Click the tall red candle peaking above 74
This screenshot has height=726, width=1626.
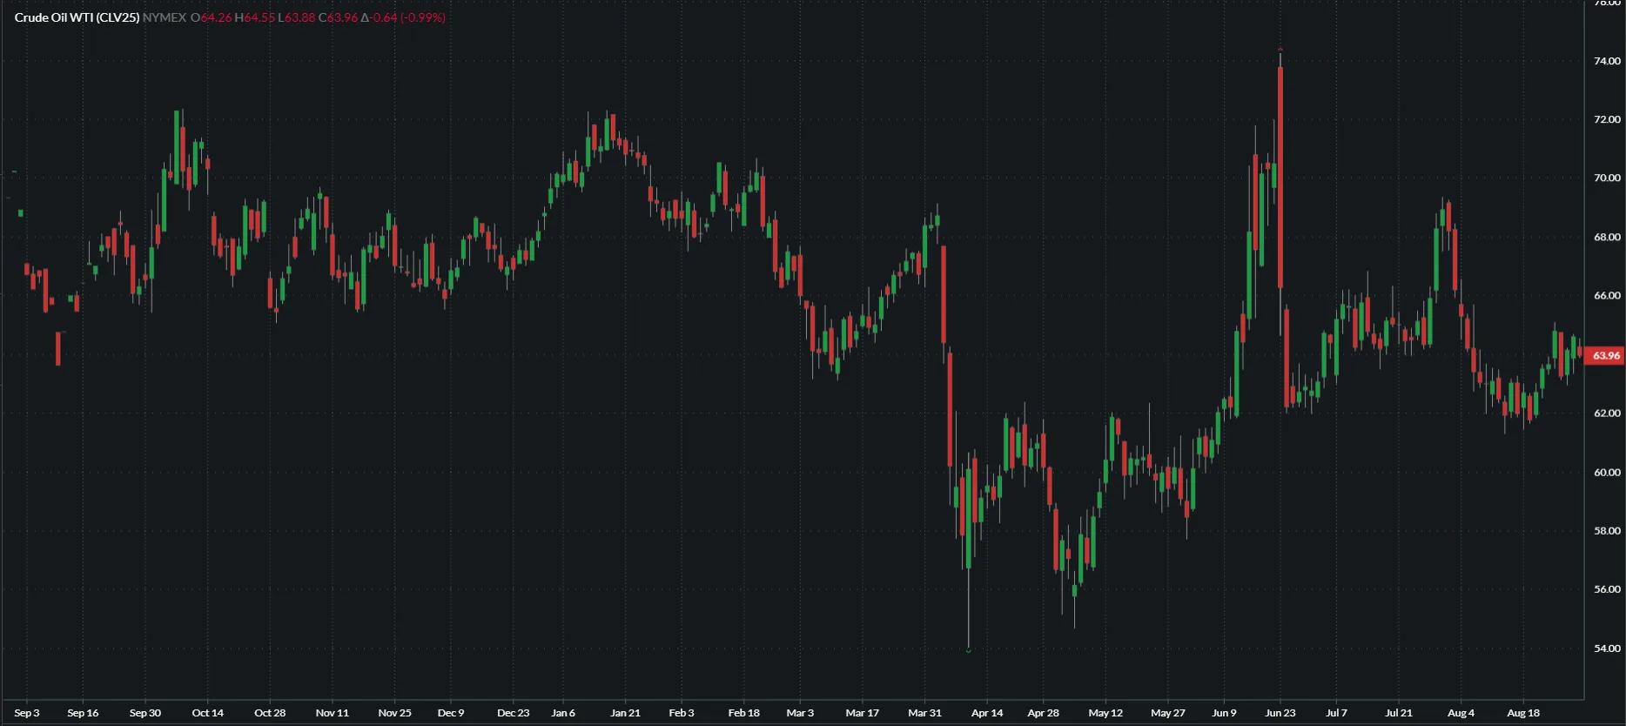point(1280,174)
